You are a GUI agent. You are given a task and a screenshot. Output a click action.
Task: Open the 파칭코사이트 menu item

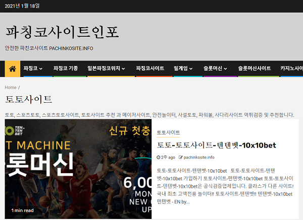(x=150, y=68)
